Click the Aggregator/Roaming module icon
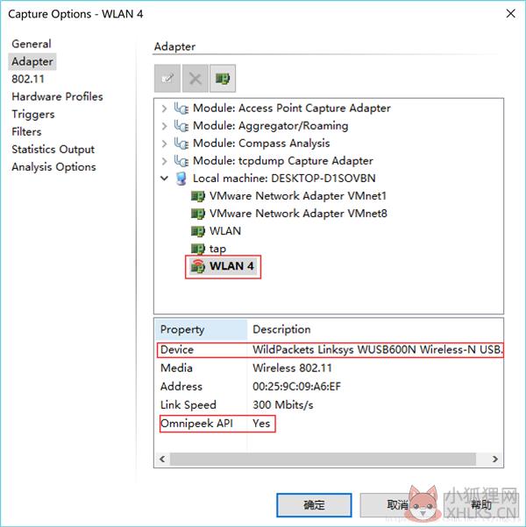The image size is (526, 527). (181, 126)
